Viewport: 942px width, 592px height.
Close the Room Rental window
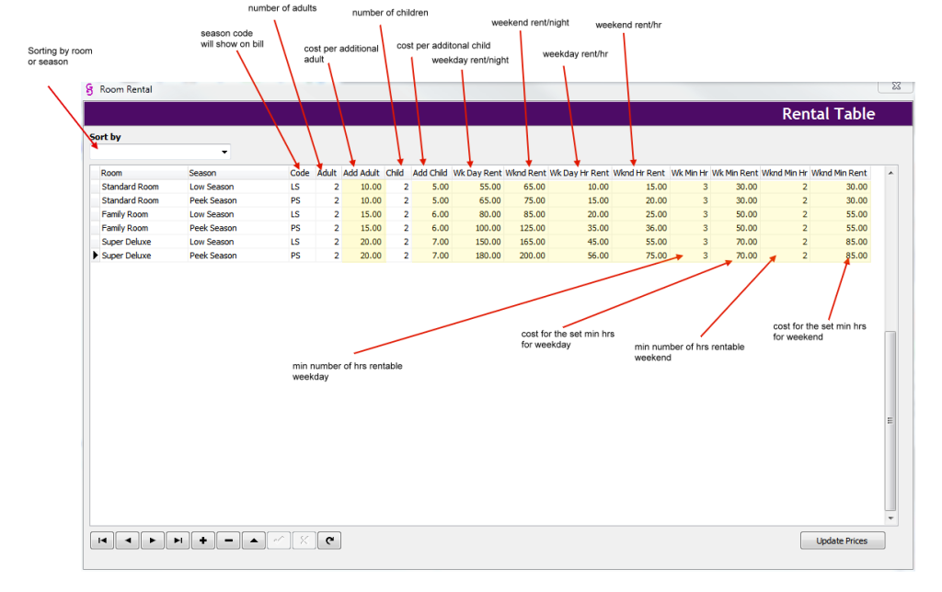pos(895,86)
